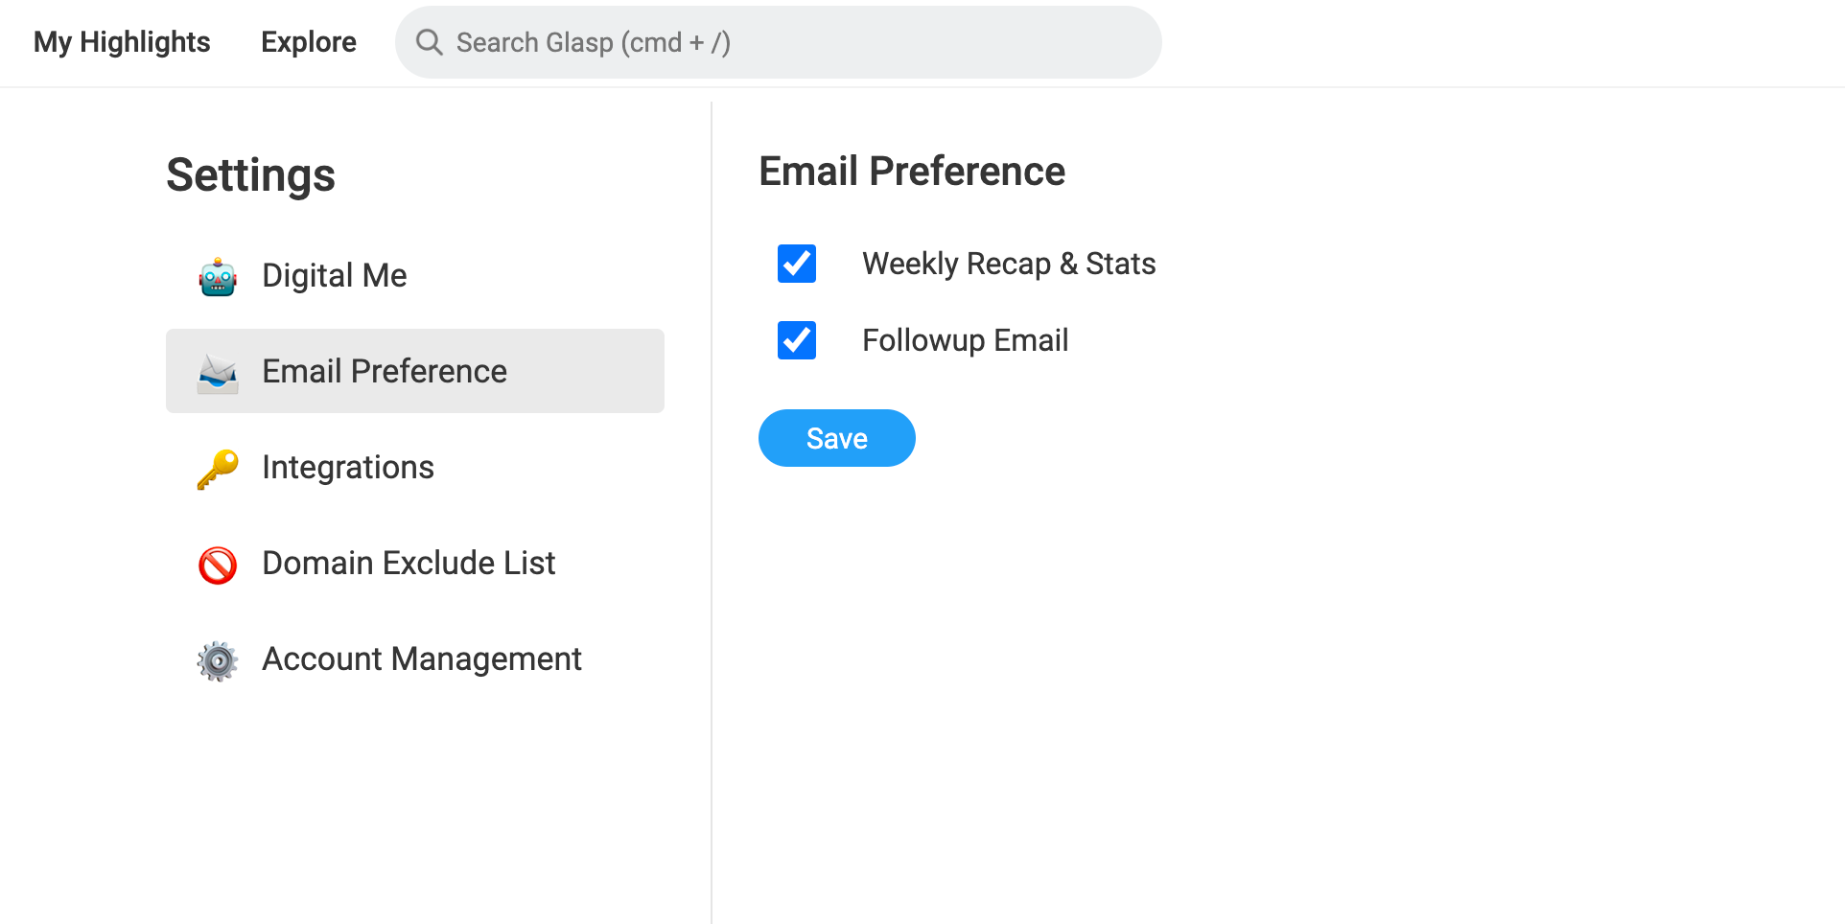This screenshot has width=1845, height=924.
Task: Go to the Explore page
Action: (x=308, y=42)
